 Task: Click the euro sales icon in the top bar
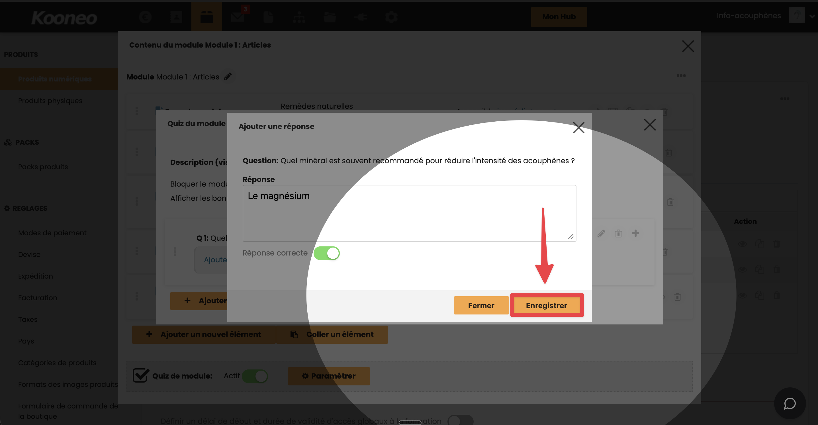tap(145, 17)
